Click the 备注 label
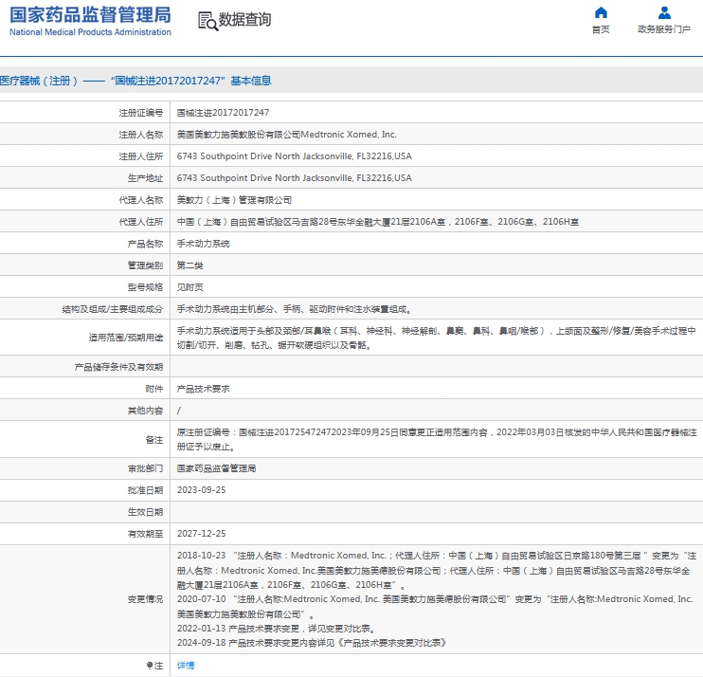703x677 pixels. click(x=154, y=440)
